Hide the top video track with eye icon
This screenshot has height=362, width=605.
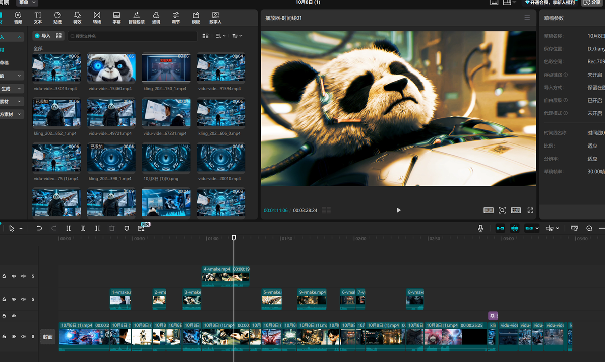click(14, 276)
